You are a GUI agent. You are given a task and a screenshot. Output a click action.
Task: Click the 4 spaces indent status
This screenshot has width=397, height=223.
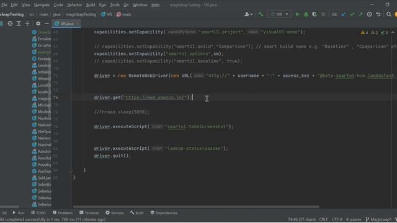tap(354, 219)
